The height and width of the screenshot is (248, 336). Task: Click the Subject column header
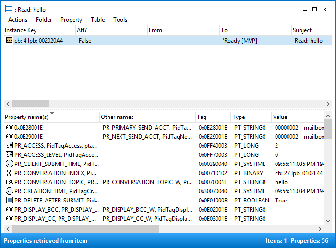(x=302, y=30)
